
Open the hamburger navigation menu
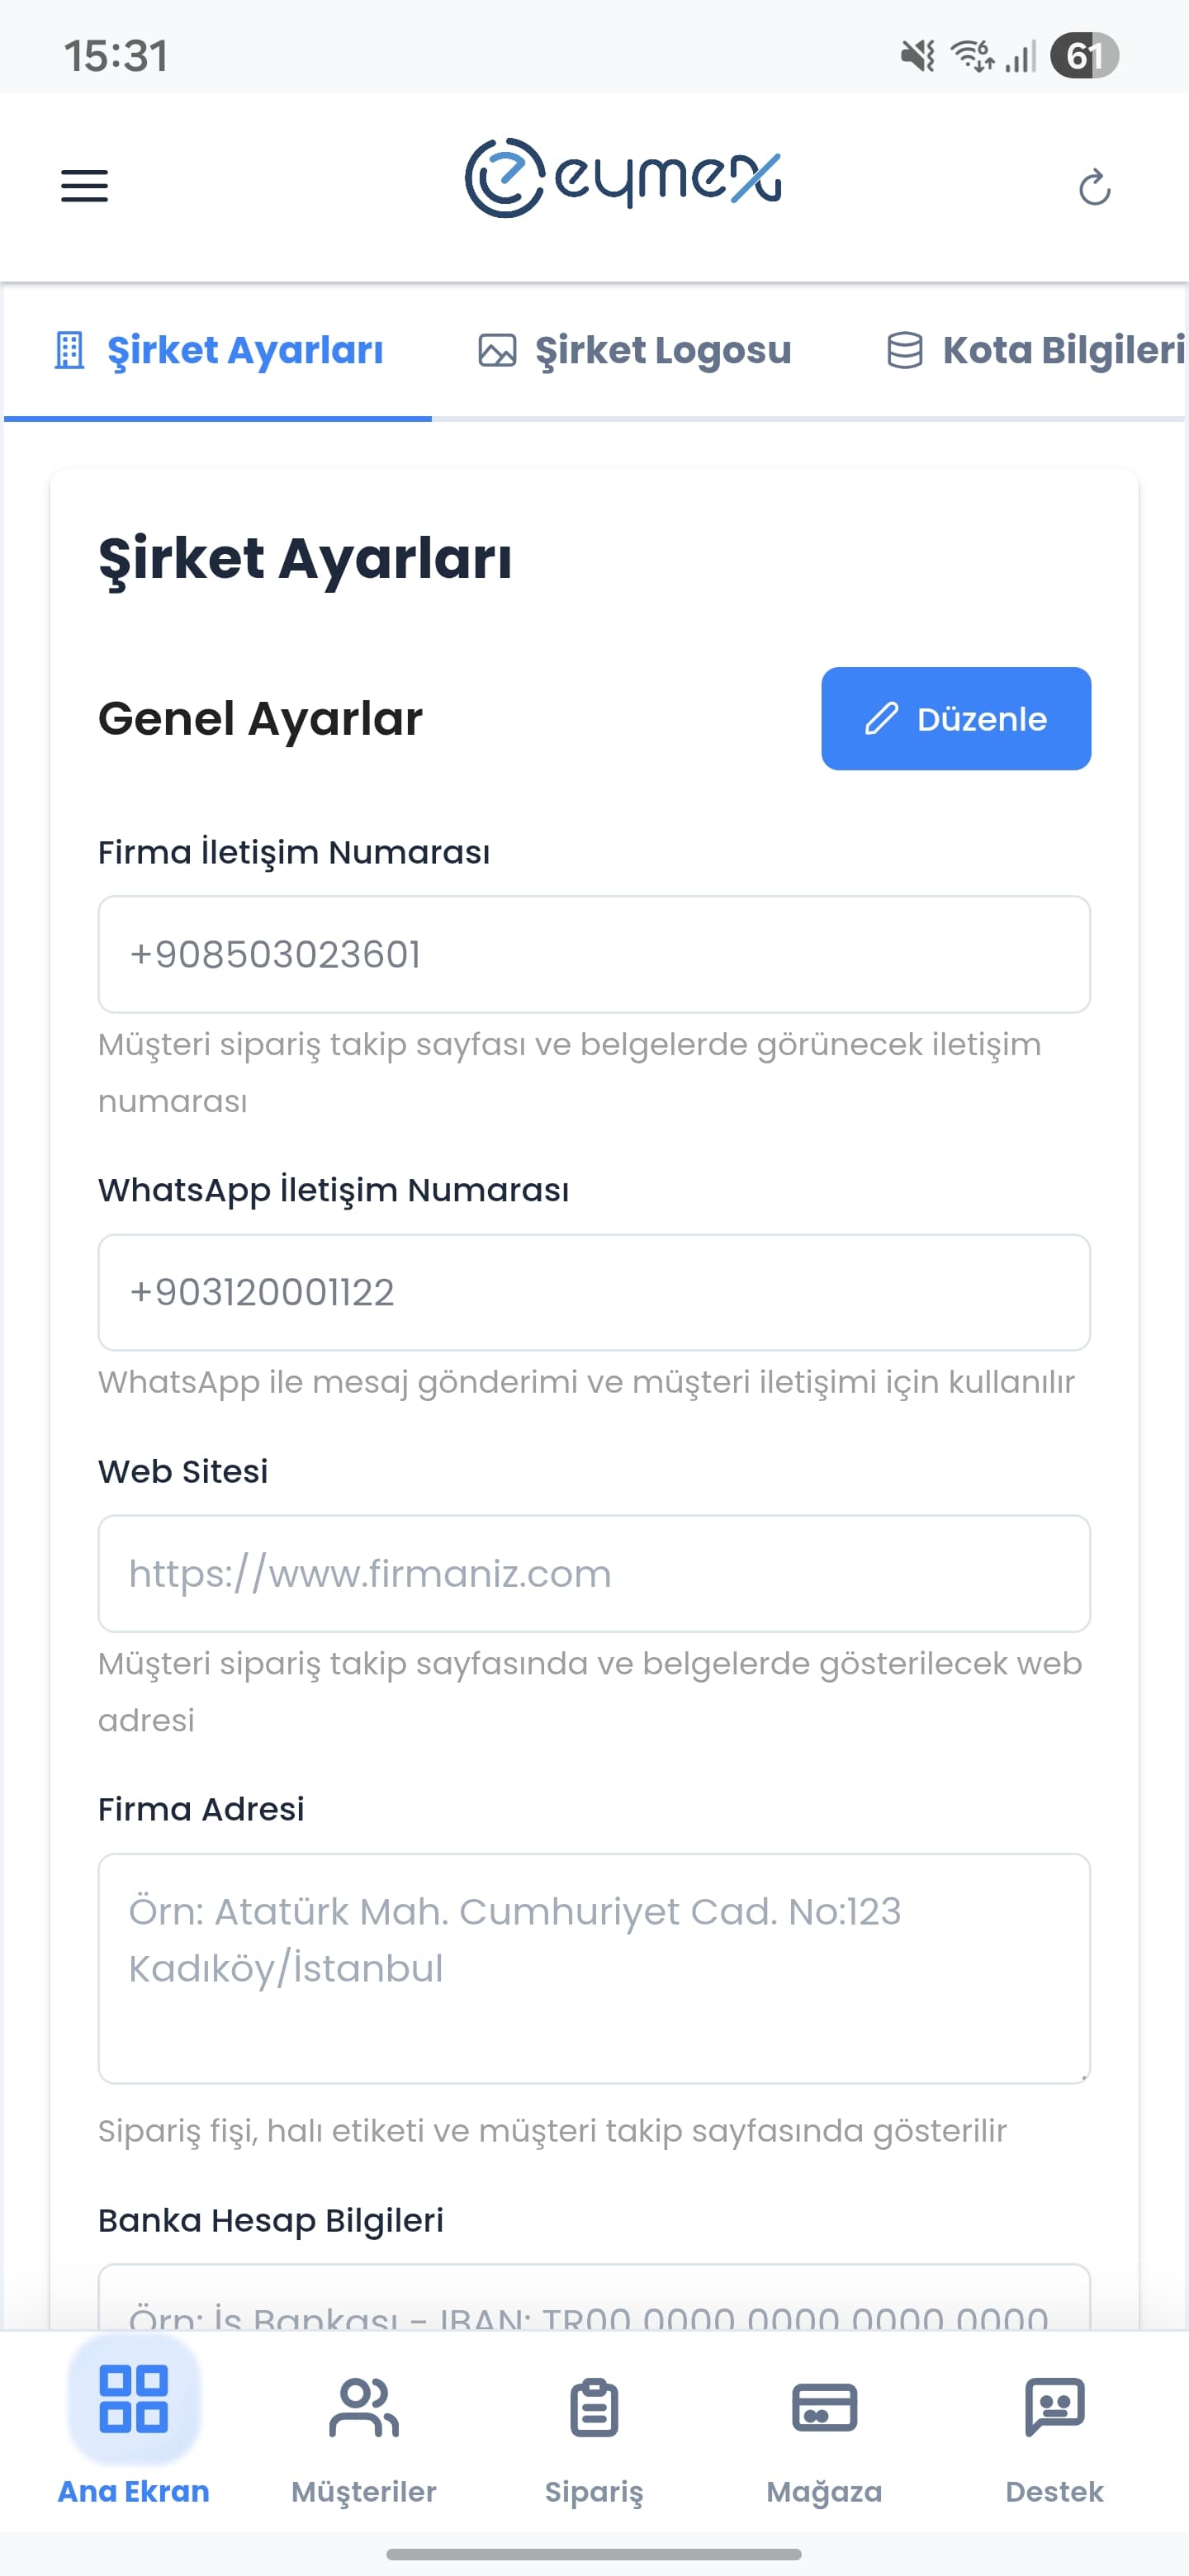84,185
